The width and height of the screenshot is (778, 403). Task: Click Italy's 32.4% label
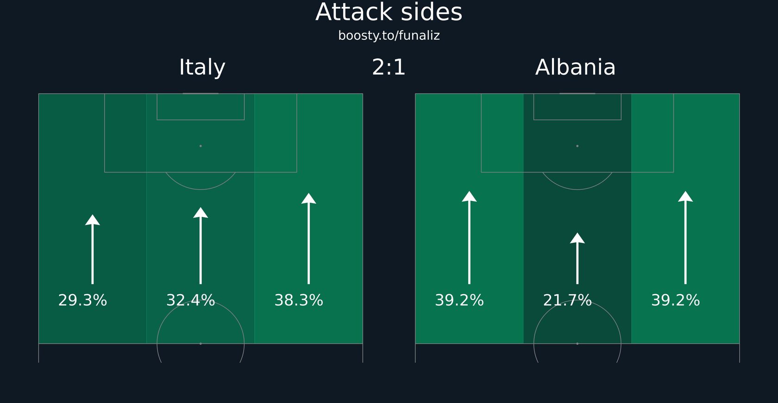click(191, 300)
